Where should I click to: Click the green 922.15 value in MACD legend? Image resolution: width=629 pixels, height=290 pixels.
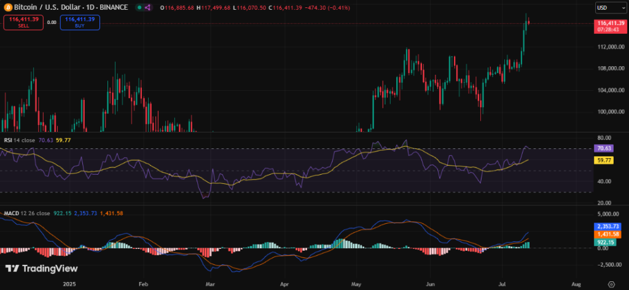point(63,213)
